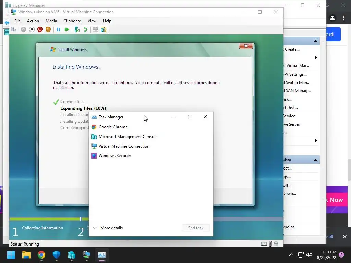Viewport: 351px width, 263px height.
Task: Turn off the VM with black stop icon
Action: [32, 29]
